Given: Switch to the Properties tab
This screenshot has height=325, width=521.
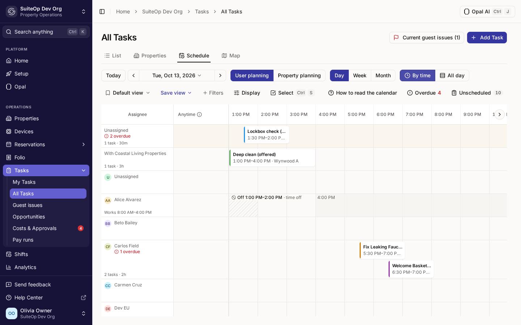Looking at the screenshot, I should pyautogui.click(x=150, y=56).
